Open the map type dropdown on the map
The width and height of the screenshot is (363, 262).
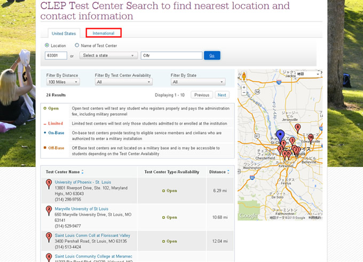(308, 74)
